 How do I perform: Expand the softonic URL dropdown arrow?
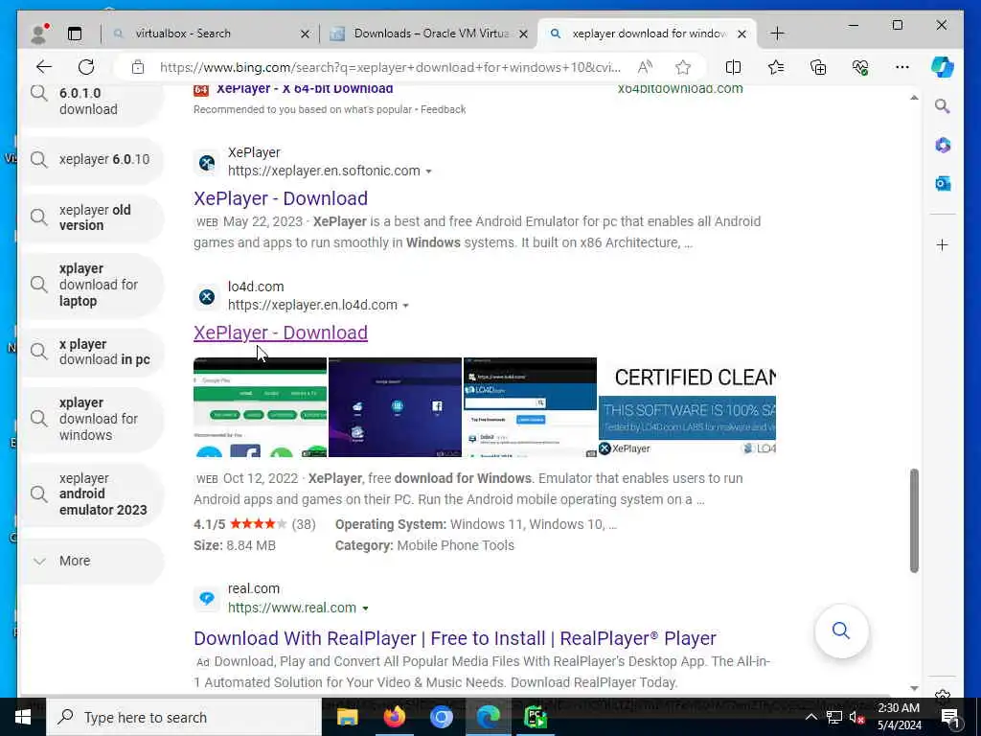428,172
